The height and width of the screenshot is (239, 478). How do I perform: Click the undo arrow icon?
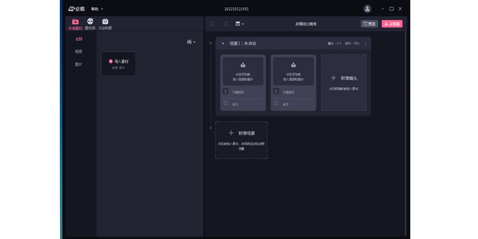(212, 24)
